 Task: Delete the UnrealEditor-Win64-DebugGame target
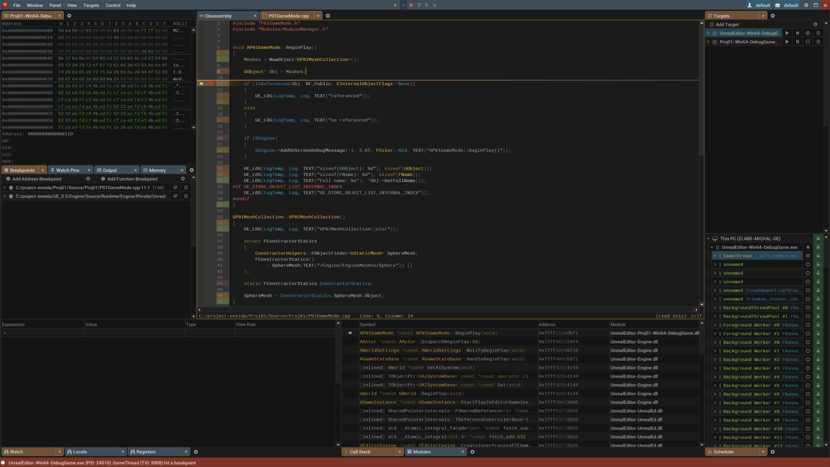click(818, 33)
